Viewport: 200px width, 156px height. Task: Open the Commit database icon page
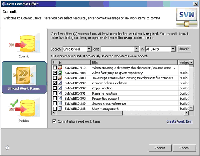point(24,43)
